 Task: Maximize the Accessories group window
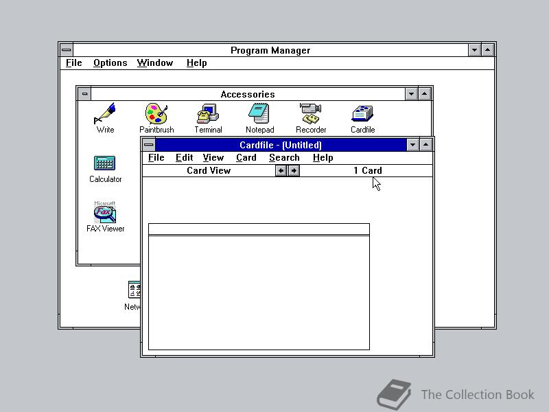(424, 94)
